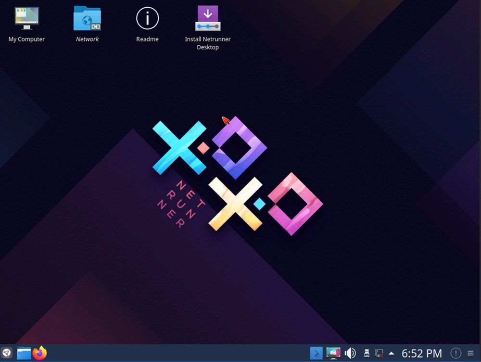Viewport: 481px width, 362px height.
Task: Launch Firefox from the taskbar
Action: (x=39, y=353)
